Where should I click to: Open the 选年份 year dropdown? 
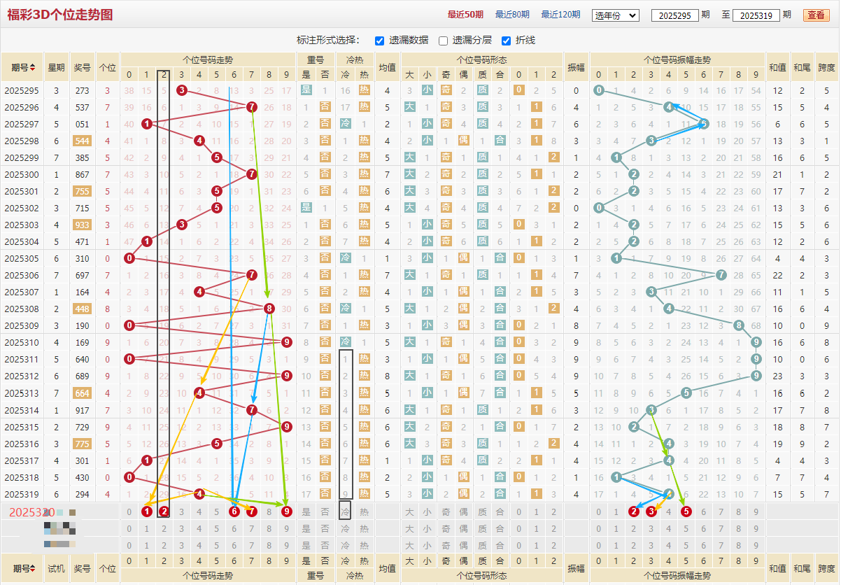tap(615, 15)
